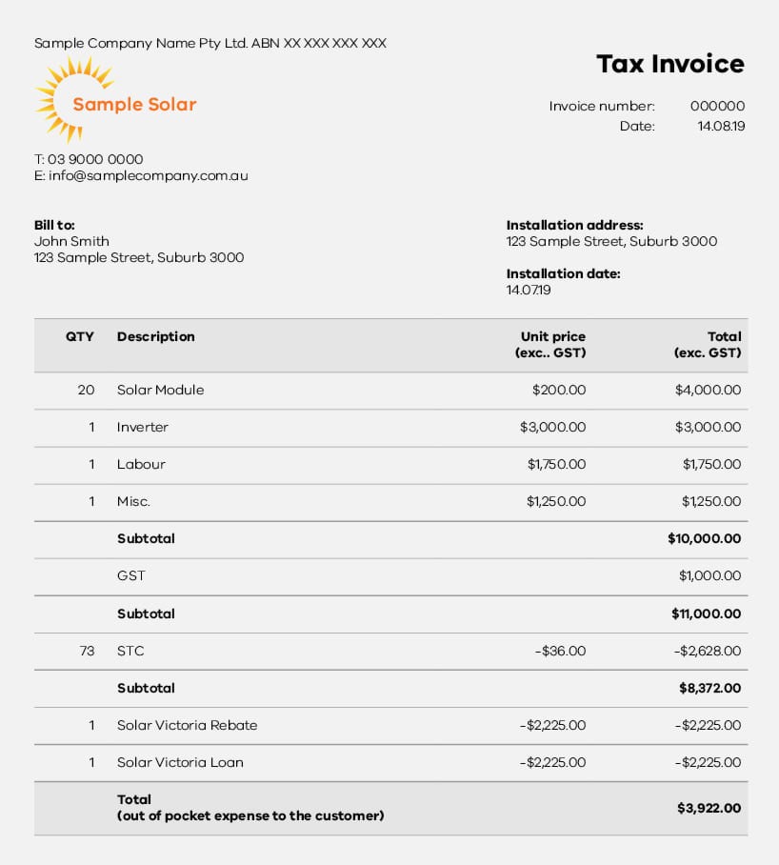Click the Description column header

click(155, 336)
